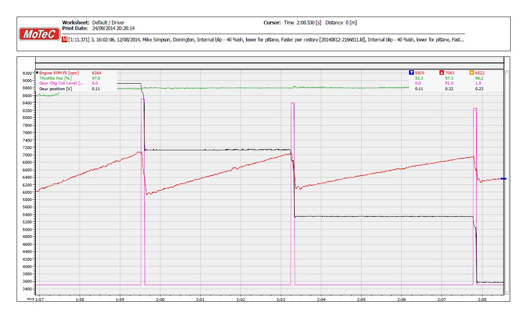Click the lap description text with Donington

pos(264,40)
